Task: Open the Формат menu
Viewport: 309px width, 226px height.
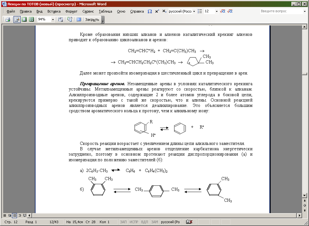Action: (x=71, y=11)
